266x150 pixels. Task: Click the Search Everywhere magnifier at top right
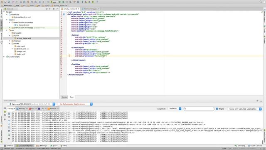pos(261,2)
